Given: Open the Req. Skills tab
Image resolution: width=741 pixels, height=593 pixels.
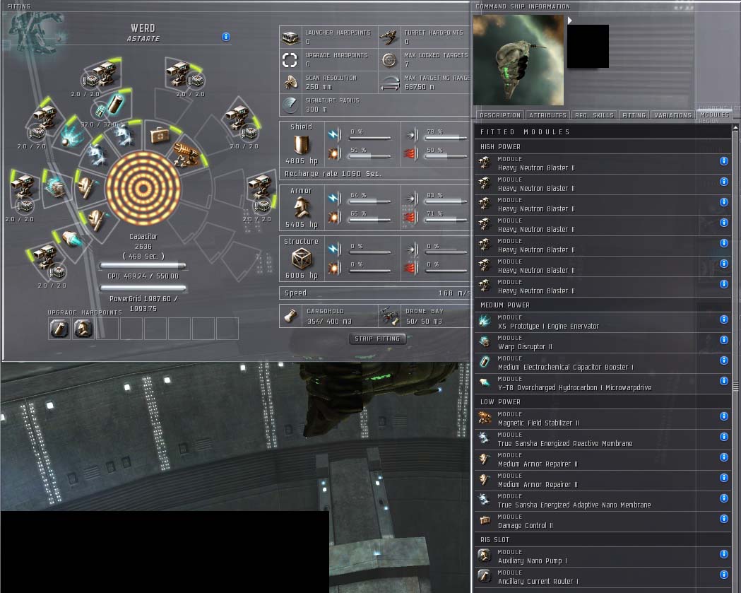Looking at the screenshot, I should pyautogui.click(x=595, y=115).
